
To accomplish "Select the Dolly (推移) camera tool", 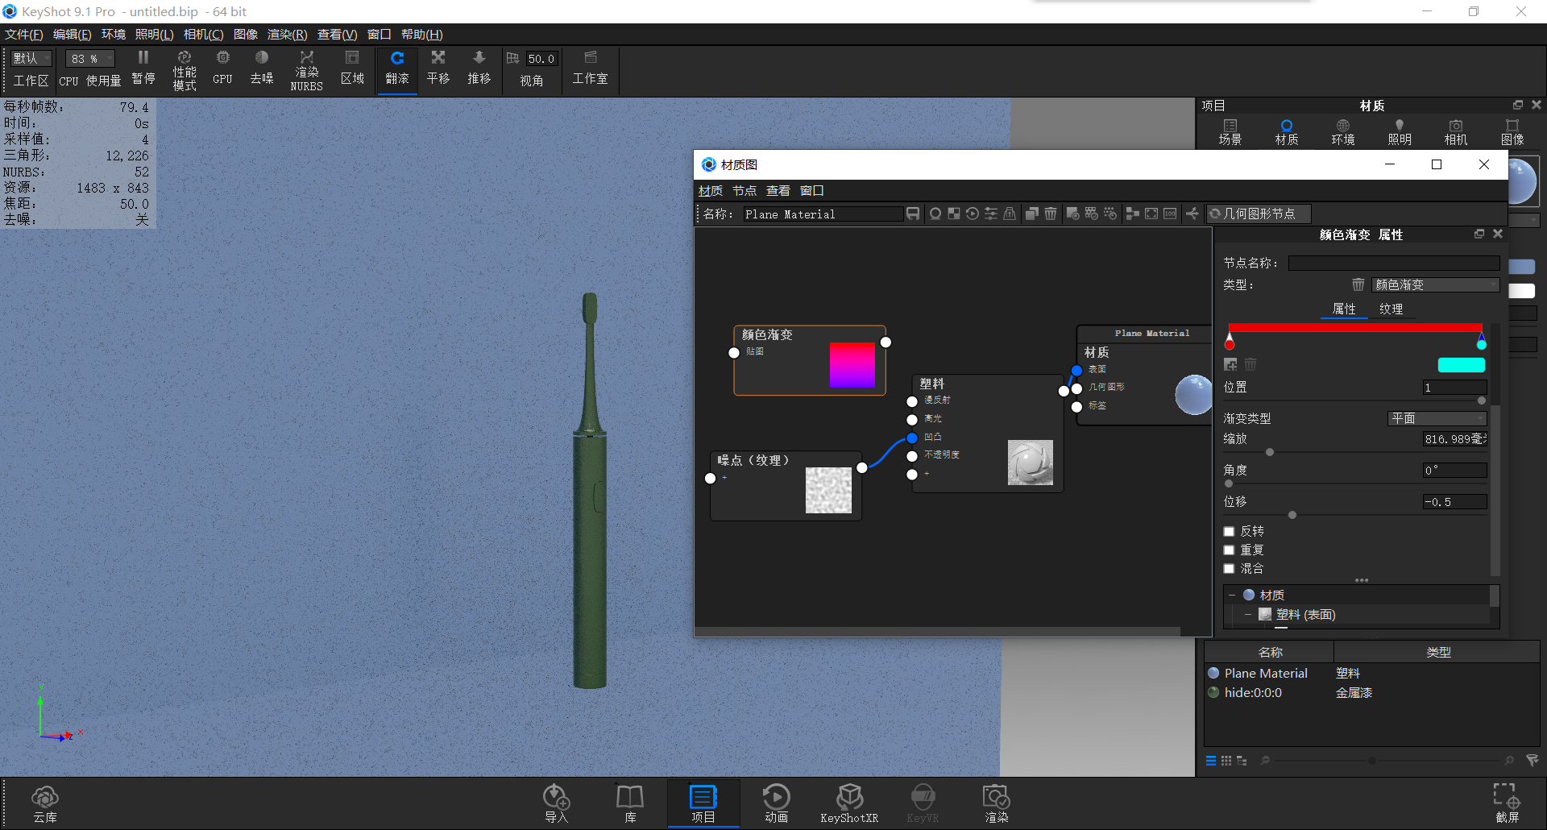I will click(479, 68).
